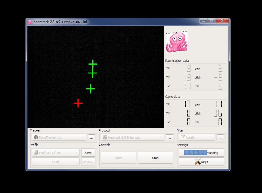
Task: Open protocol settings ellipsis button
Action: pos(169,137)
